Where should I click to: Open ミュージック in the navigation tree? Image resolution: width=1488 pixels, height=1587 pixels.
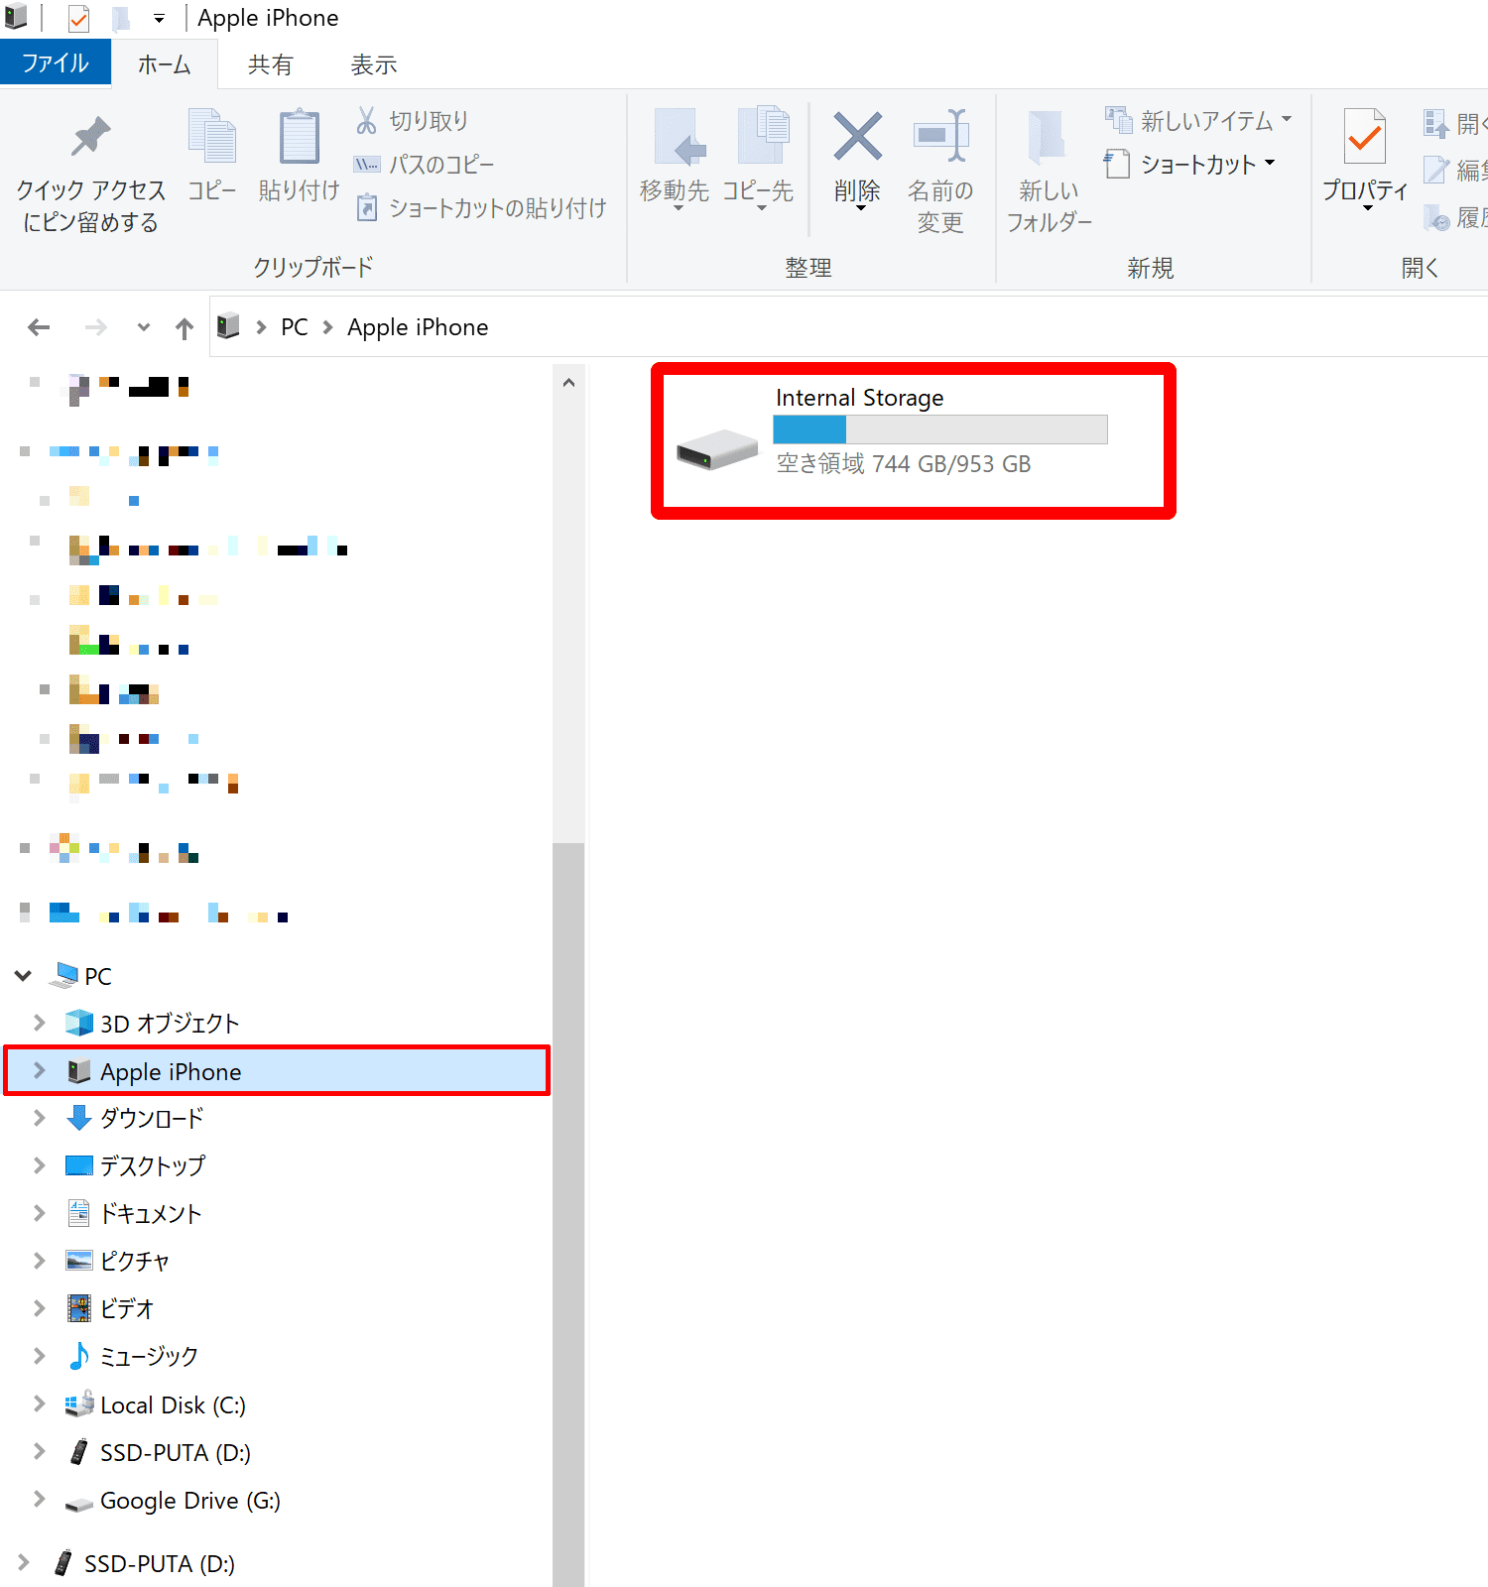point(150,1357)
